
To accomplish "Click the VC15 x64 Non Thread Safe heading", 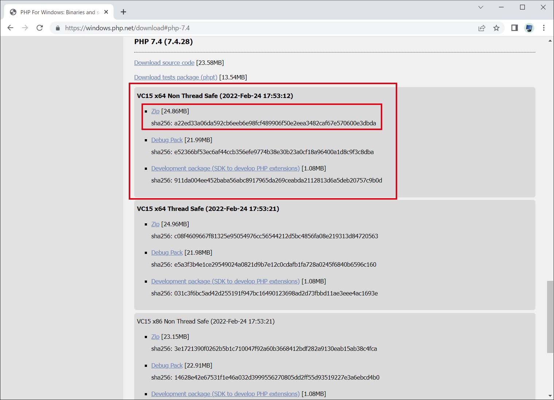I will [x=215, y=96].
